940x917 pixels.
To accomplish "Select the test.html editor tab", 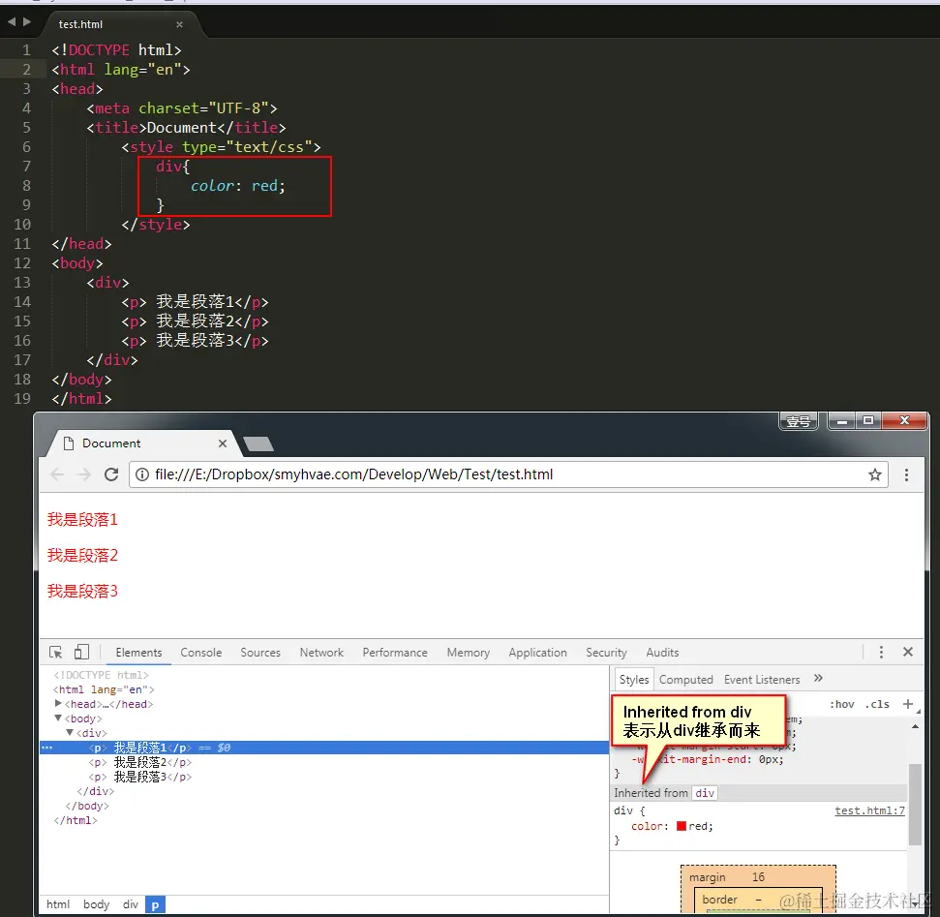I will (80, 24).
